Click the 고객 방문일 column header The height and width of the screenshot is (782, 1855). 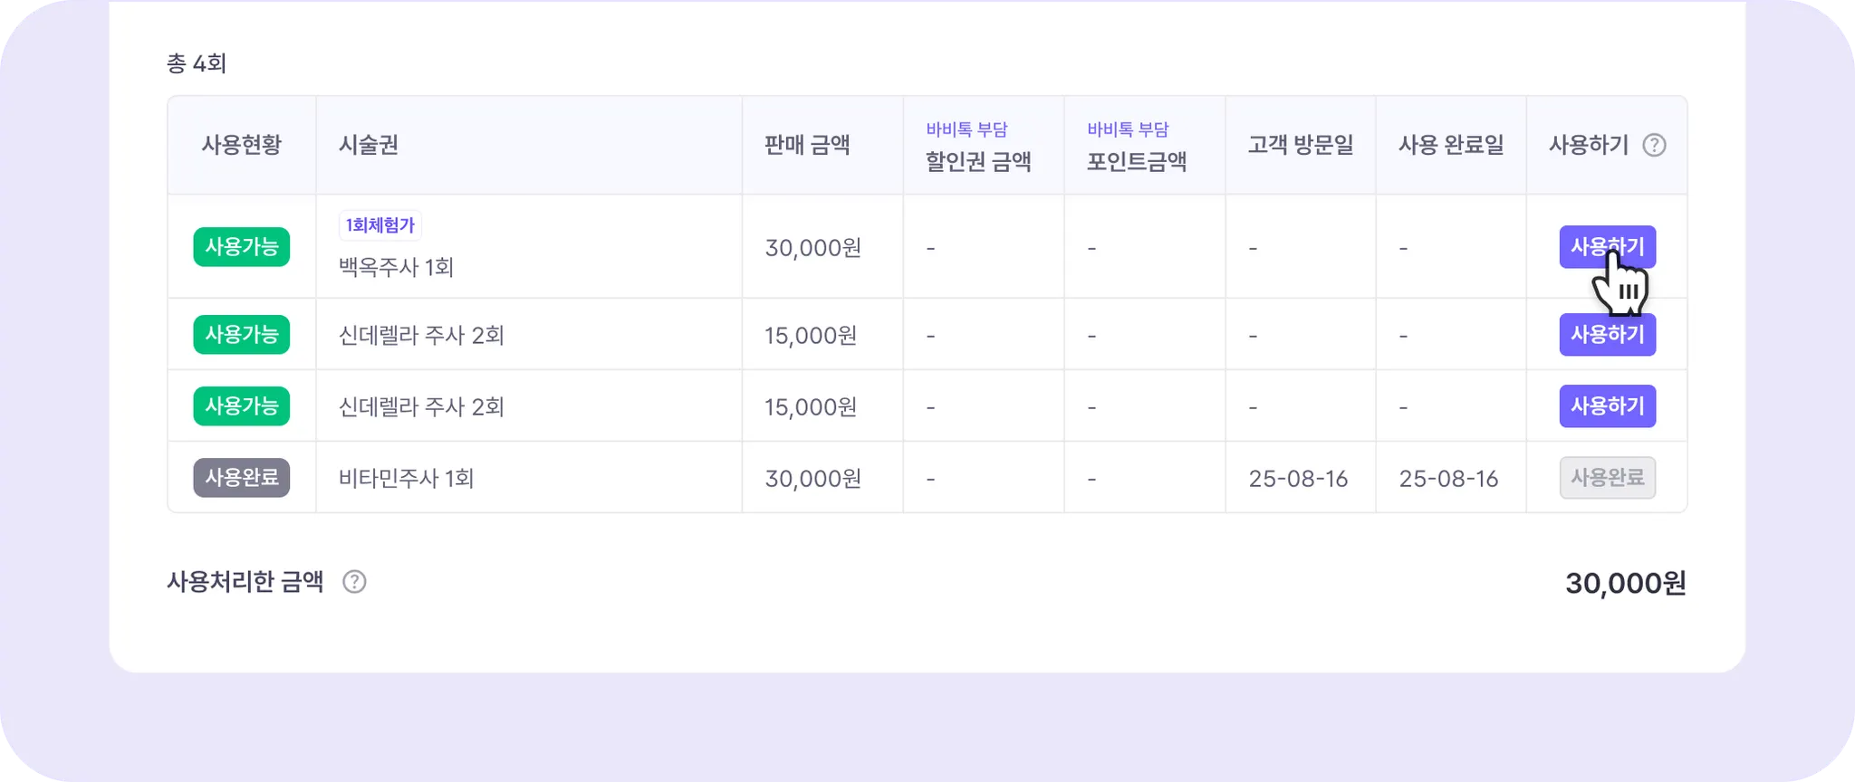[x=1301, y=145]
